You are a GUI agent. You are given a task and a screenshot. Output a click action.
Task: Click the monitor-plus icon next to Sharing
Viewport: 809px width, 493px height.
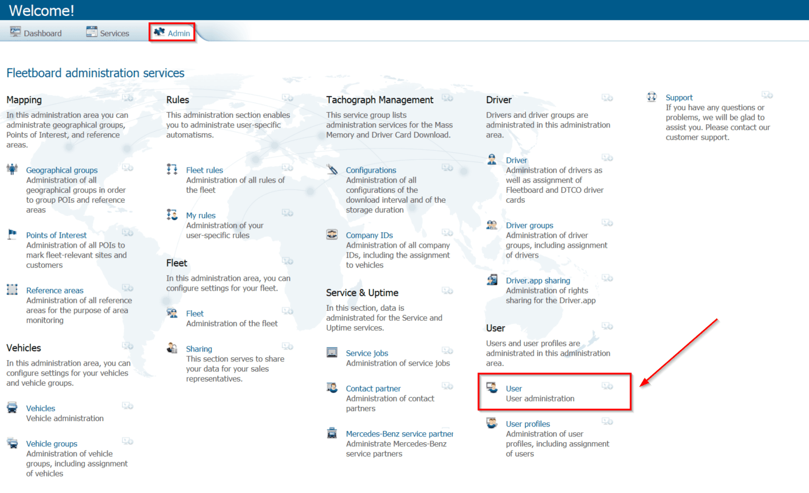(287, 346)
